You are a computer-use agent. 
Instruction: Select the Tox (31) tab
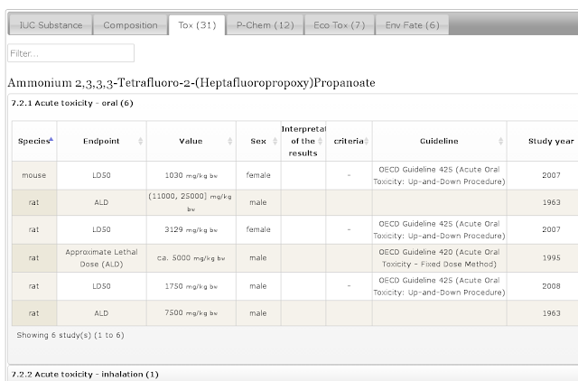[x=197, y=25]
